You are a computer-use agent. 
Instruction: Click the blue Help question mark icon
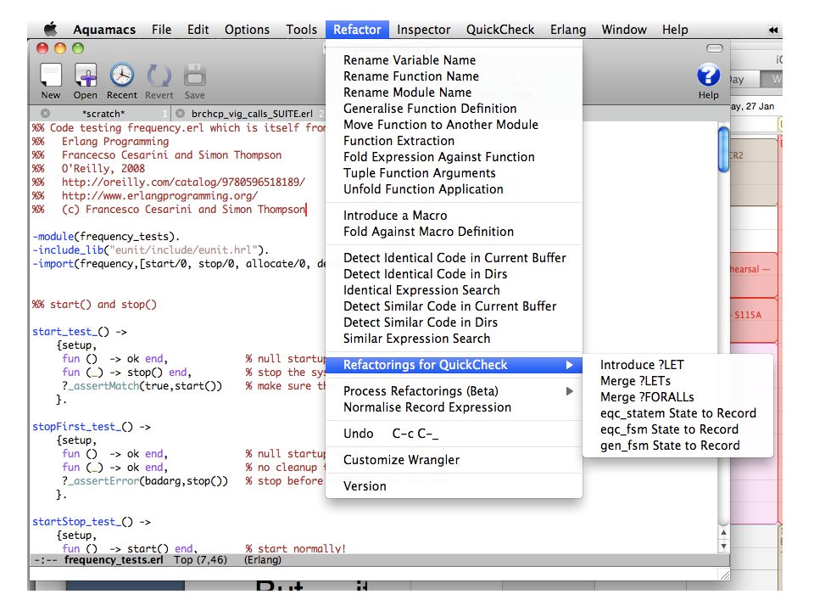[708, 76]
